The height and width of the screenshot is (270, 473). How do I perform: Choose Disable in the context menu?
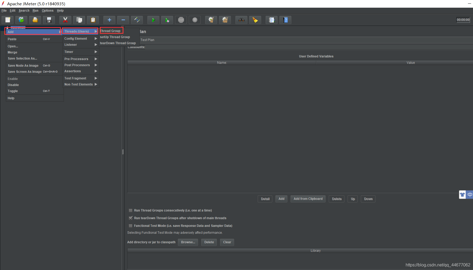pyautogui.click(x=34, y=85)
